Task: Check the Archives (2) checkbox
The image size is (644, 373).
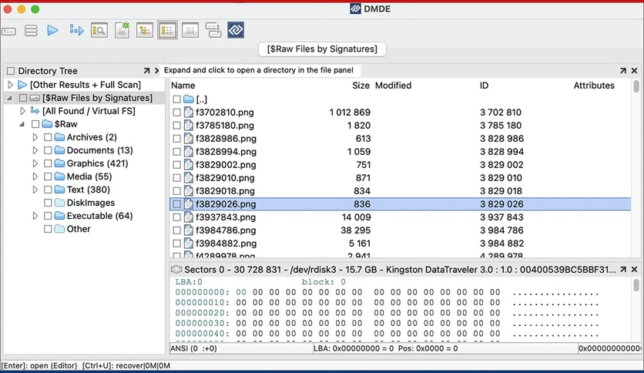Action: pyautogui.click(x=48, y=137)
